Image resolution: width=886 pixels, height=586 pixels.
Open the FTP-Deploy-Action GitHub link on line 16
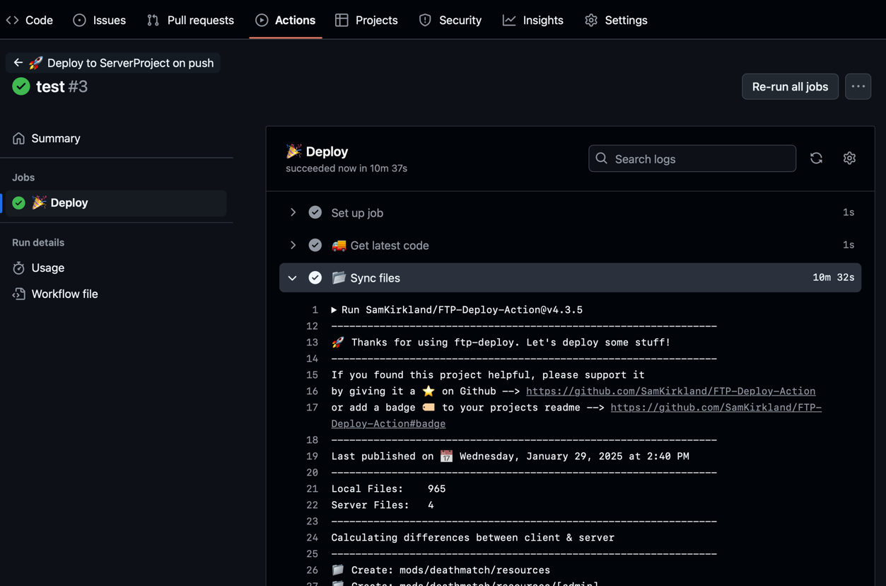click(x=670, y=391)
